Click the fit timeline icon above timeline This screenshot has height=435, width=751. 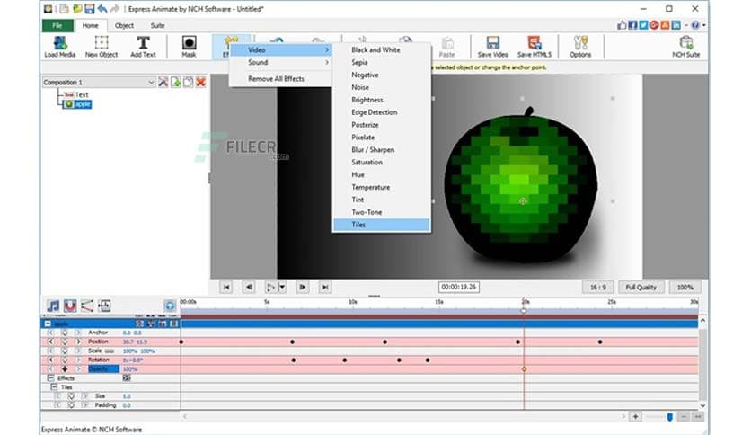pyautogui.click(x=104, y=306)
